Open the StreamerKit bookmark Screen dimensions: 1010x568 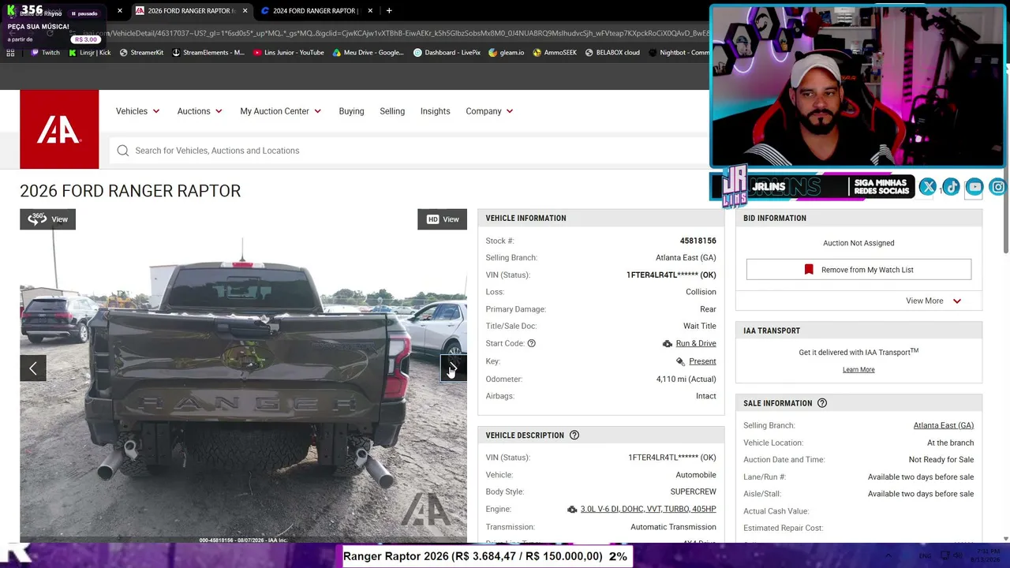(x=141, y=53)
